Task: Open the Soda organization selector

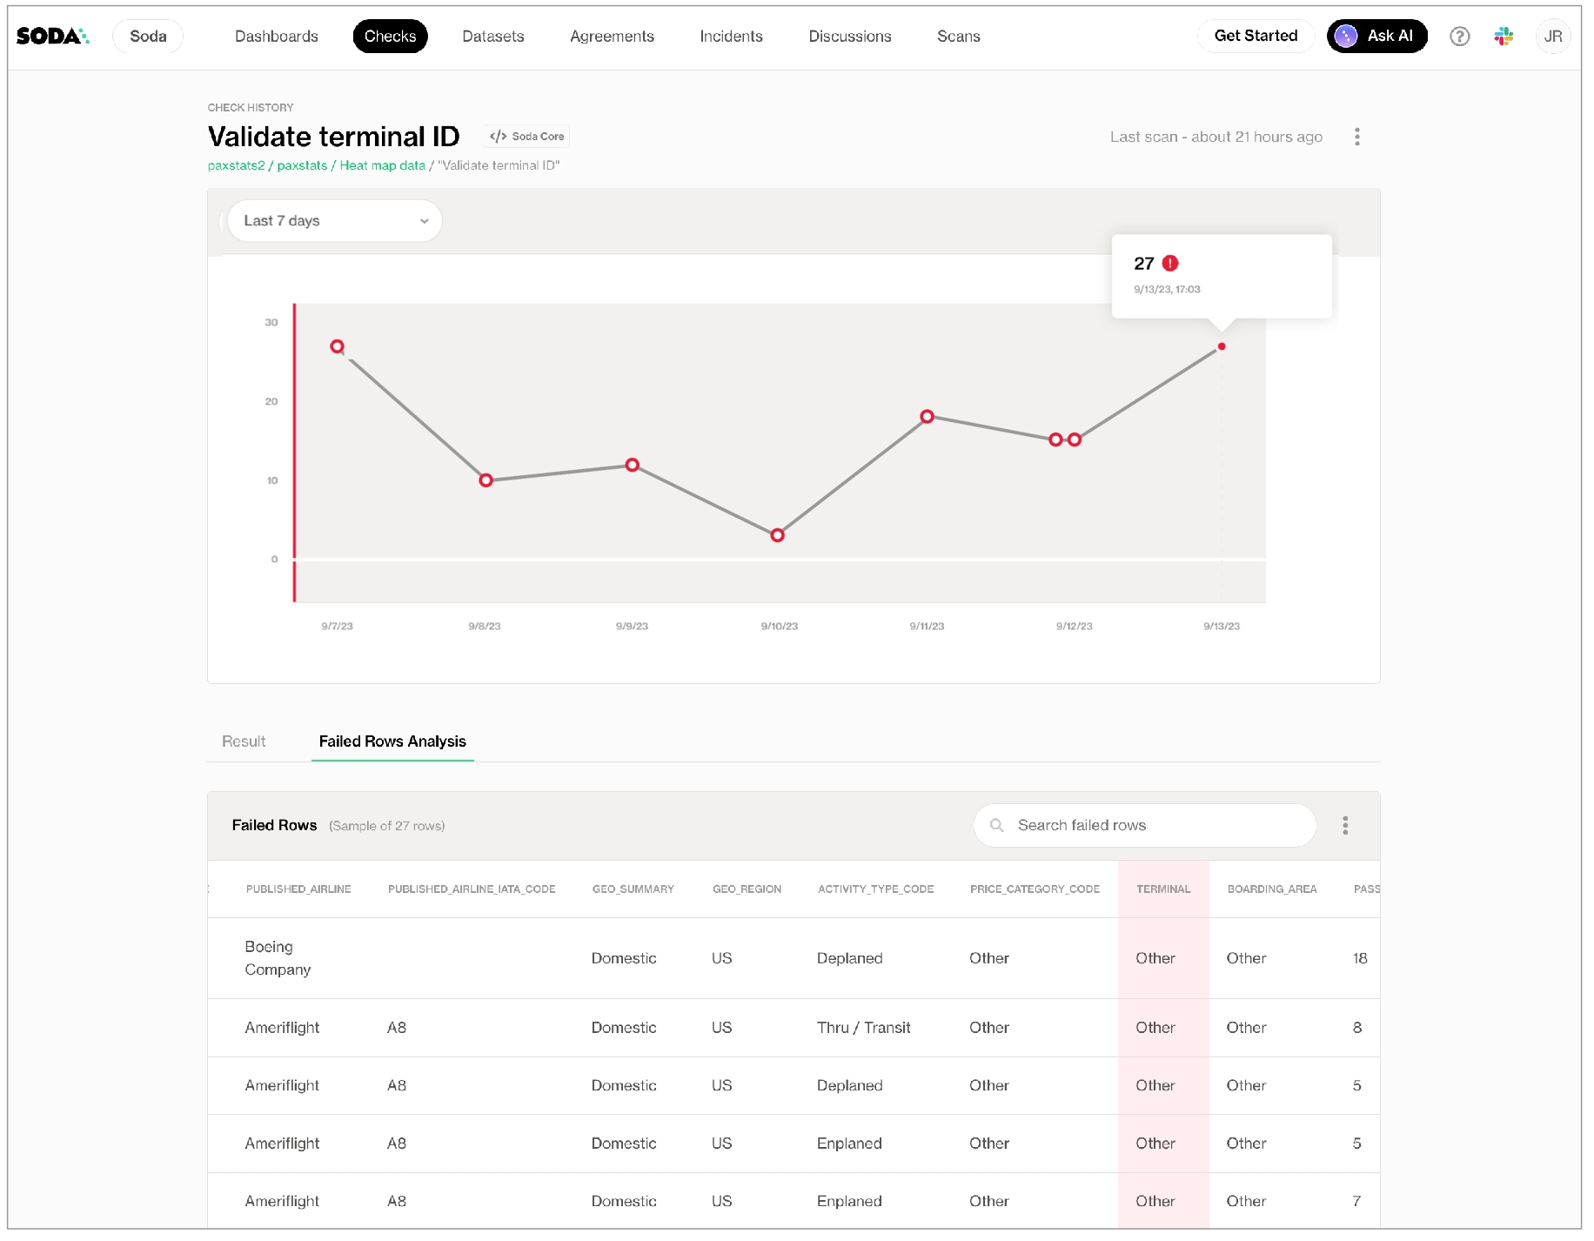Action: (148, 37)
